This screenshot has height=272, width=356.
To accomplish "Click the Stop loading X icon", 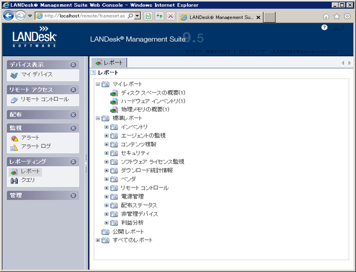I will 171,16.
